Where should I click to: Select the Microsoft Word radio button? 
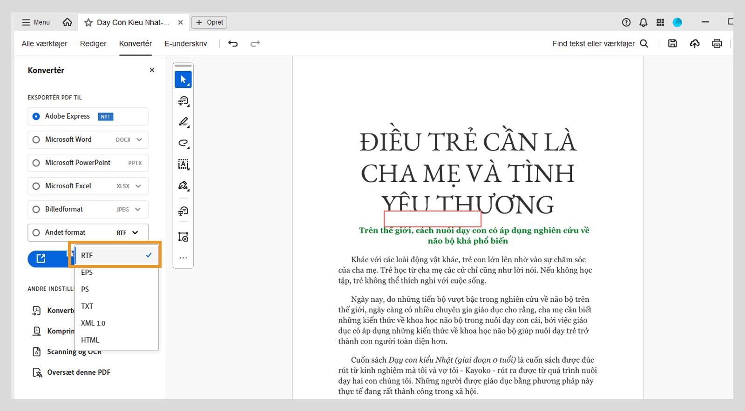click(x=36, y=139)
